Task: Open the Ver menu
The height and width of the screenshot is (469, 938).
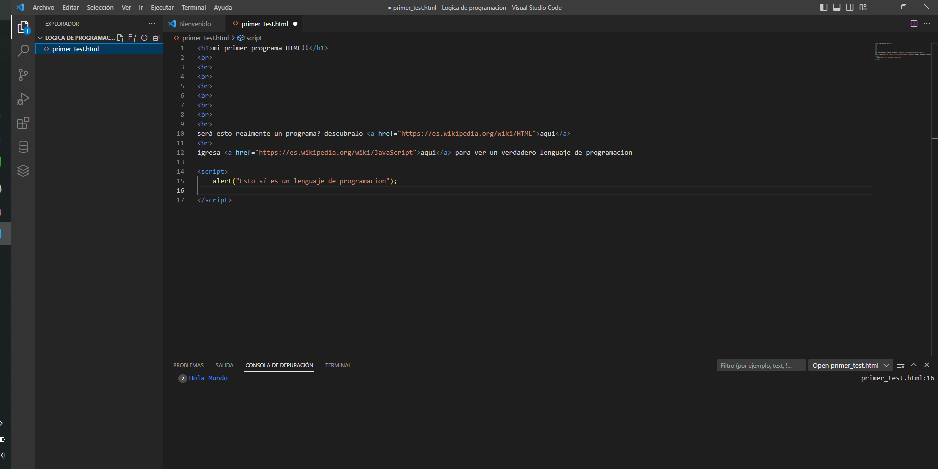Action: [126, 7]
